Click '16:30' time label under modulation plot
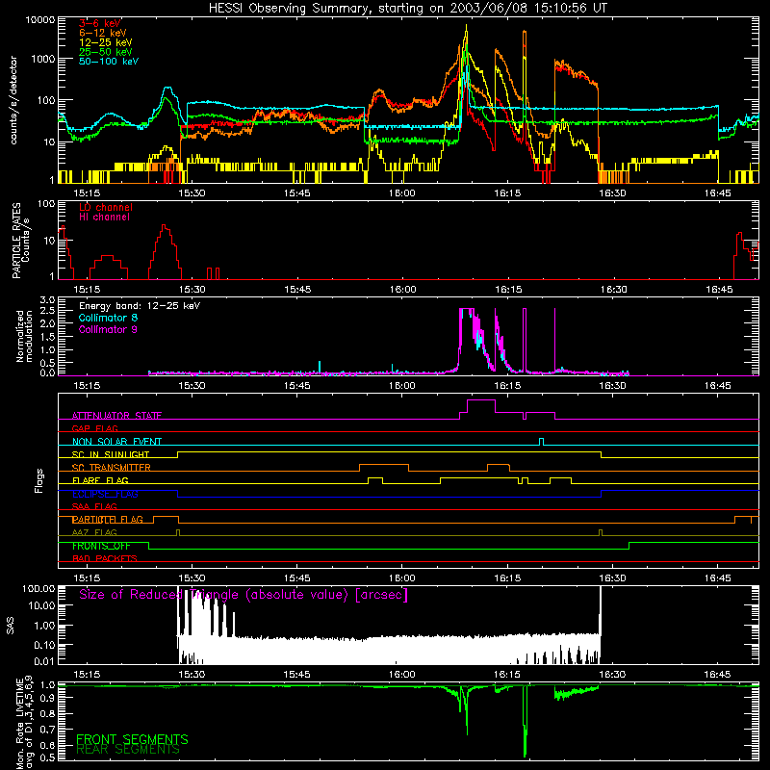This screenshot has height=770, width=770. click(613, 386)
